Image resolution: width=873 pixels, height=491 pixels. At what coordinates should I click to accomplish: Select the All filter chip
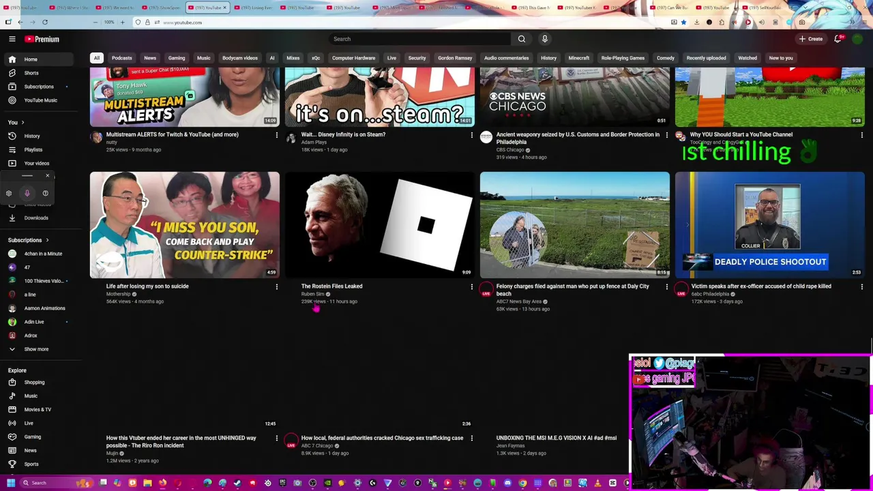(x=97, y=58)
